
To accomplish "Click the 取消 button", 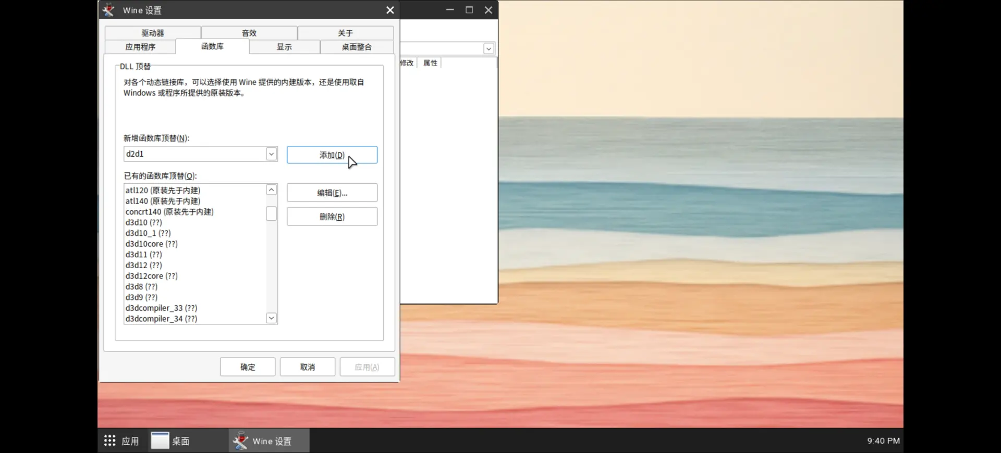I will 308,367.
